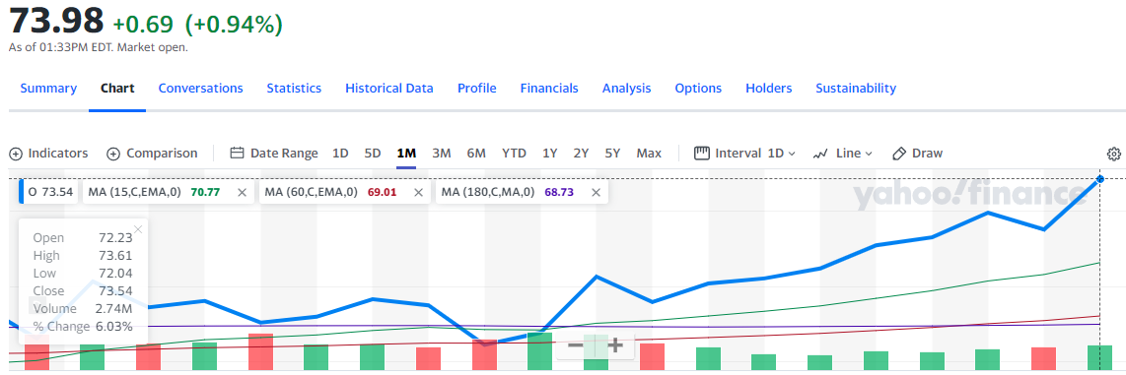View the Holders tab
1126x375 pixels.
[x=768, y=89]
